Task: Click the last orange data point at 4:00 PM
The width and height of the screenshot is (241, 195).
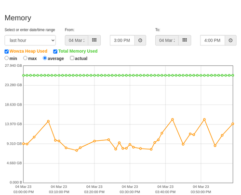Action: coord(233,124)
